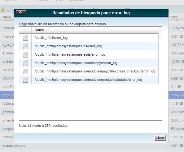The height and width of the screenshot is (152, 184).
Task: Click the background Name column header
Action: click(x=7, y=17)
